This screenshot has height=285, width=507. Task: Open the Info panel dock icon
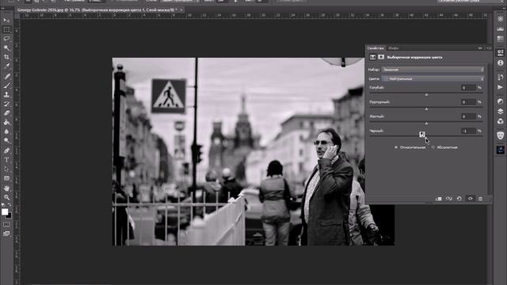[500, 63]
